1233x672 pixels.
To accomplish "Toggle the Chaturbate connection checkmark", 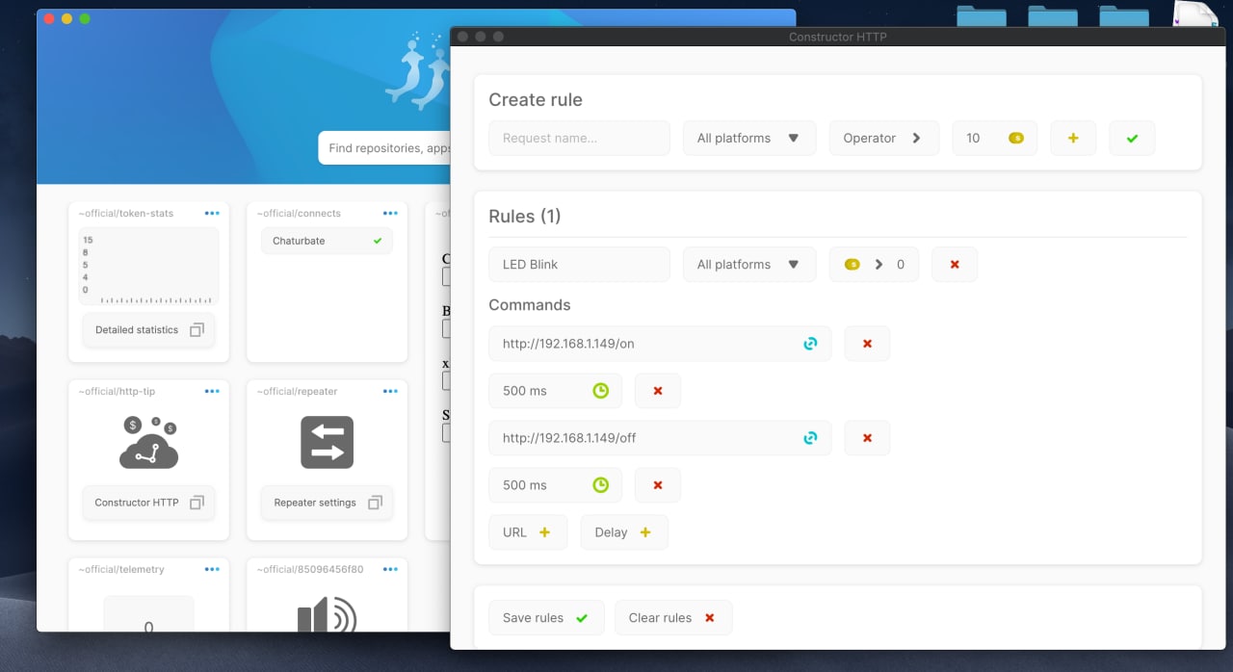I will [x=378, y=241].
